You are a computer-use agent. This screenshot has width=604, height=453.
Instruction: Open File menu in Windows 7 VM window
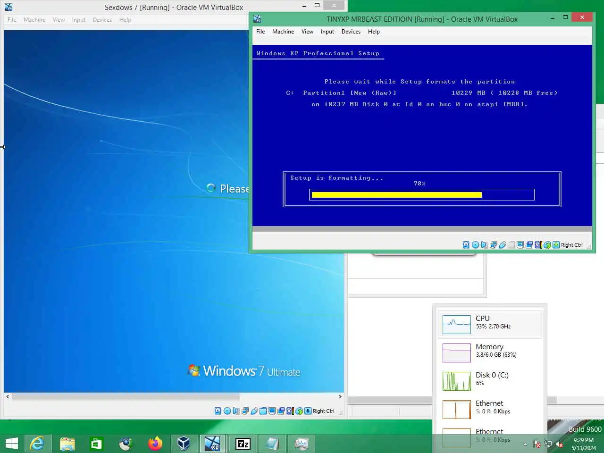click(12, 20)
